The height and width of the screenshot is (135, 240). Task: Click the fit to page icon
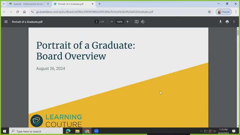pos(136,22)
